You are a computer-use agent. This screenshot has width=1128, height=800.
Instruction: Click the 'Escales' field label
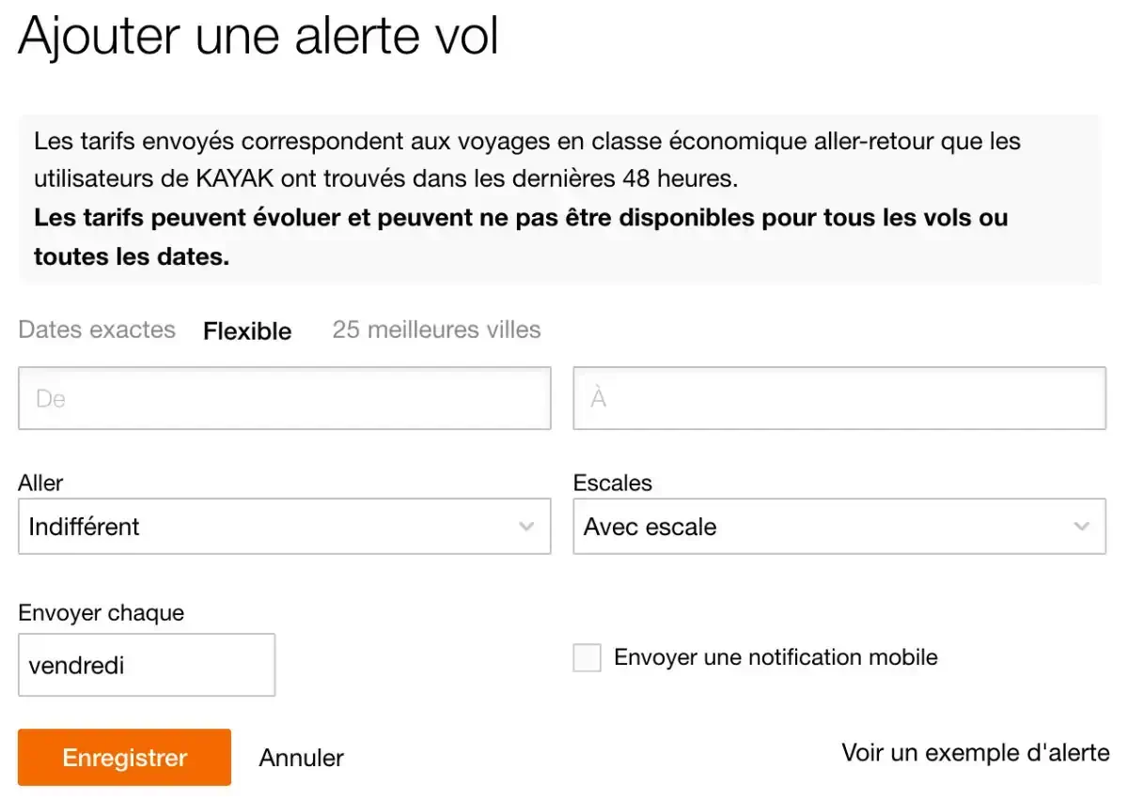coord(612,483)
